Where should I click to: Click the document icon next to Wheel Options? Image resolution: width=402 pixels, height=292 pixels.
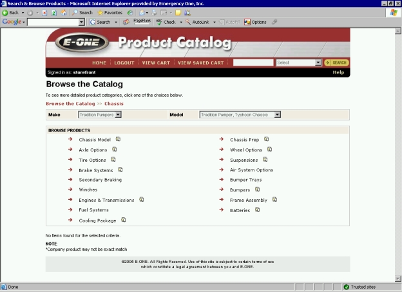(x=269, y=150)
